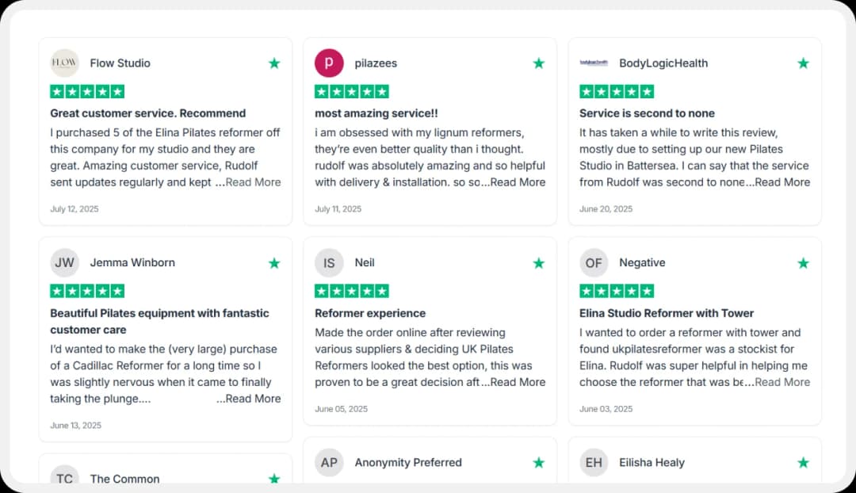Click the pink 'p' avatar for pilazees
This screenshot has height=493, width=856.
[x=329, y=63]
